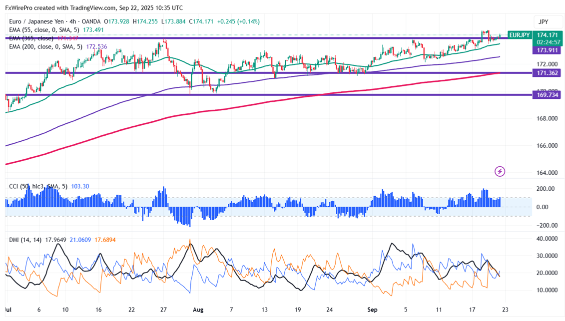Click the purple lightning bolt icon

(x=500, y=172)
